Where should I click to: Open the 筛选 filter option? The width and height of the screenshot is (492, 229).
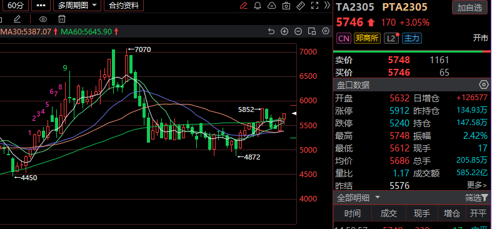(x=473, y=198)
